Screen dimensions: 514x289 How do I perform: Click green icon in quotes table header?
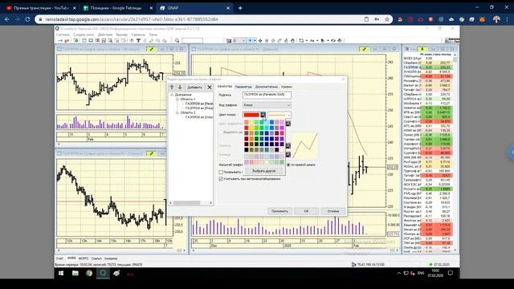(422, 49)
